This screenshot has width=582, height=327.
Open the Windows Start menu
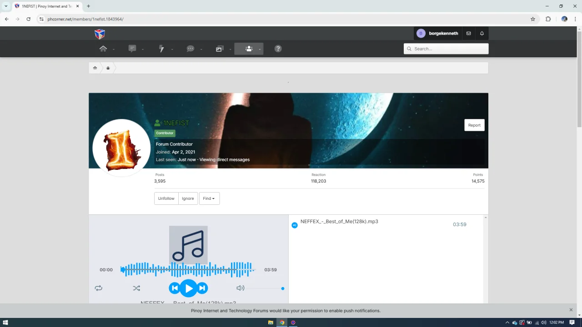5,322
